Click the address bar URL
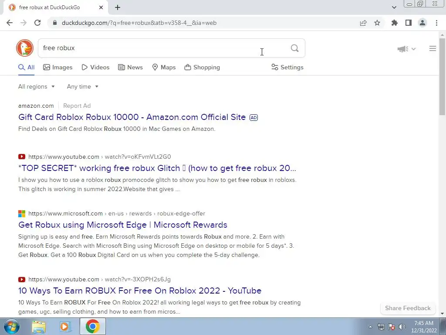Screen dimensions: 446x335 click(x=139, y=23)
